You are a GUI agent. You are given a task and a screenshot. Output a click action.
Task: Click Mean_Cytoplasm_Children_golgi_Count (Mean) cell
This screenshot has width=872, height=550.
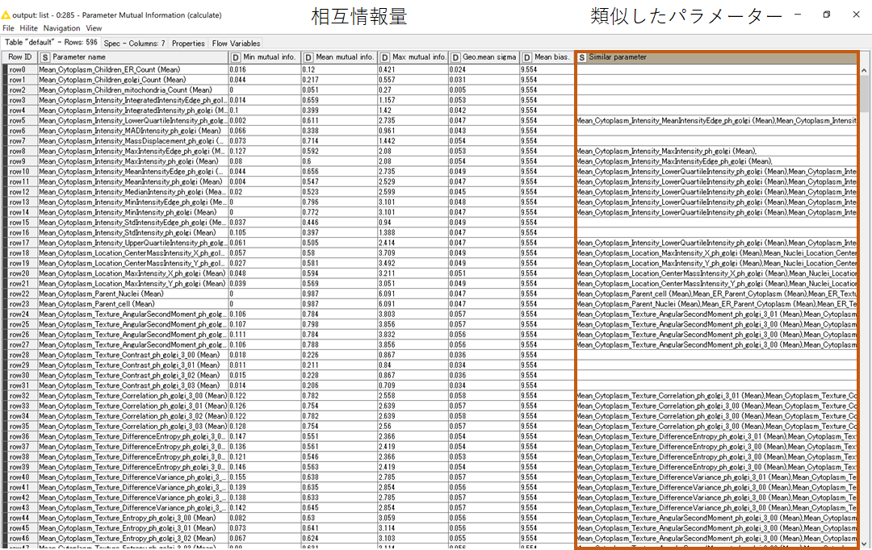coord(133,80)
